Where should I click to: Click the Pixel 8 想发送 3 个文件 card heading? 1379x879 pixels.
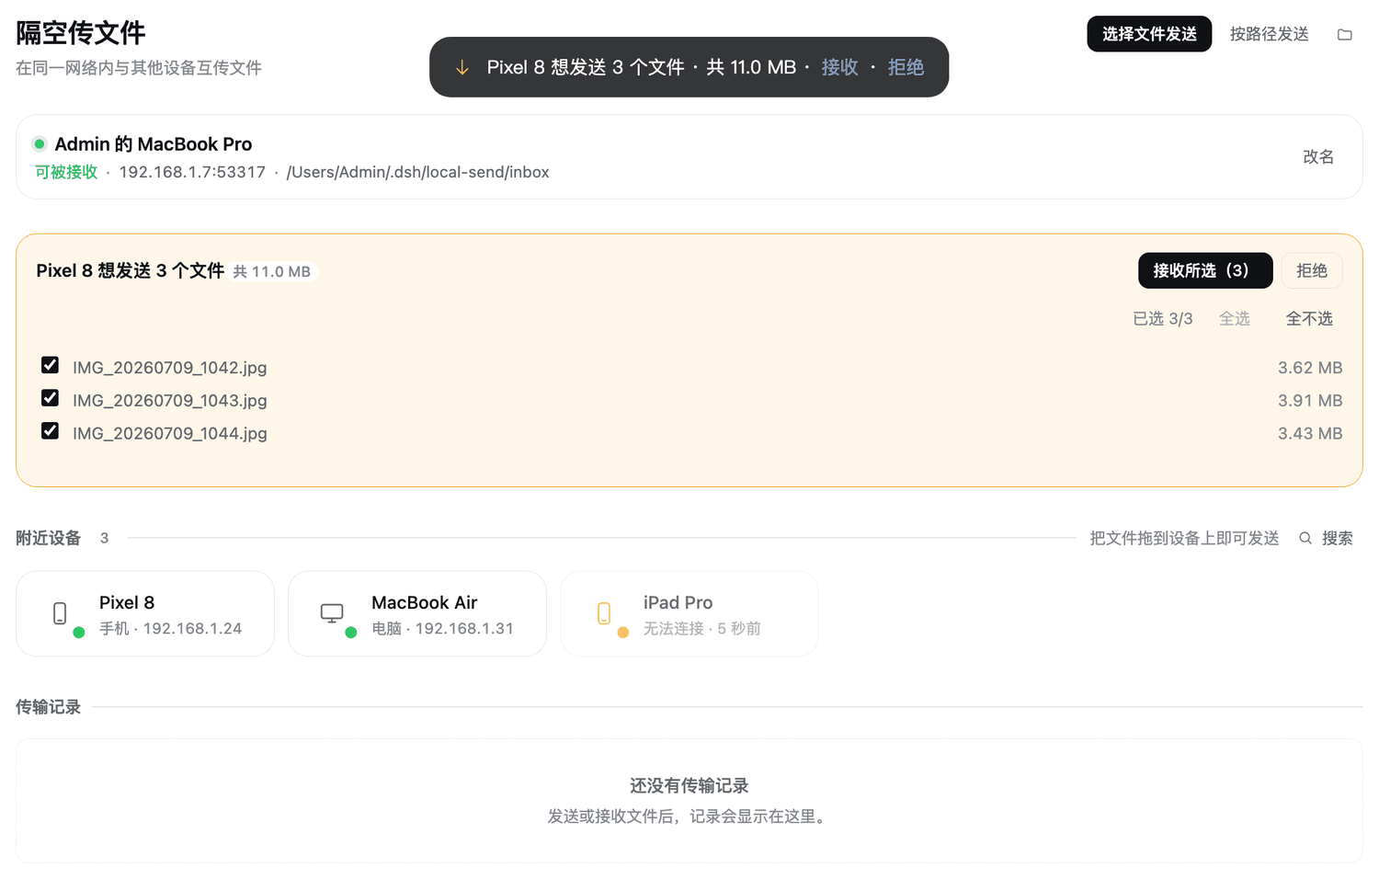pyautogui.click(x=131, y=270)
